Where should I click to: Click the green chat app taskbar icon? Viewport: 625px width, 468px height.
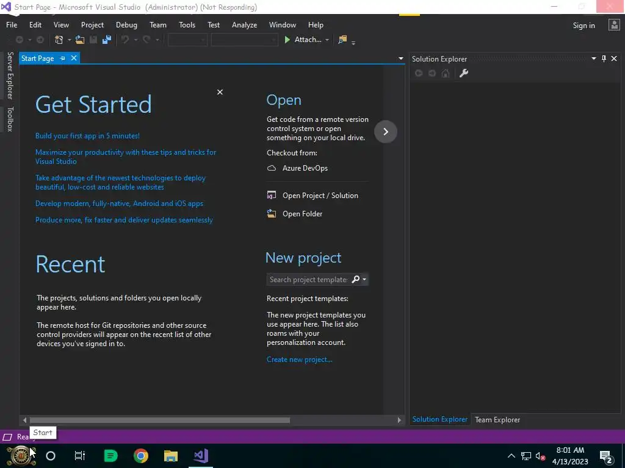[110, 456]
